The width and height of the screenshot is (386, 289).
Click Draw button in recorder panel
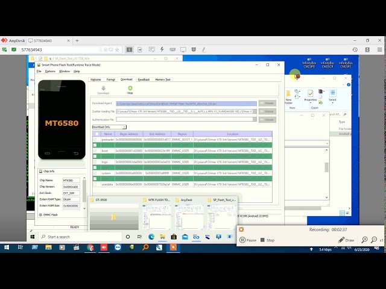pos(346,240)
